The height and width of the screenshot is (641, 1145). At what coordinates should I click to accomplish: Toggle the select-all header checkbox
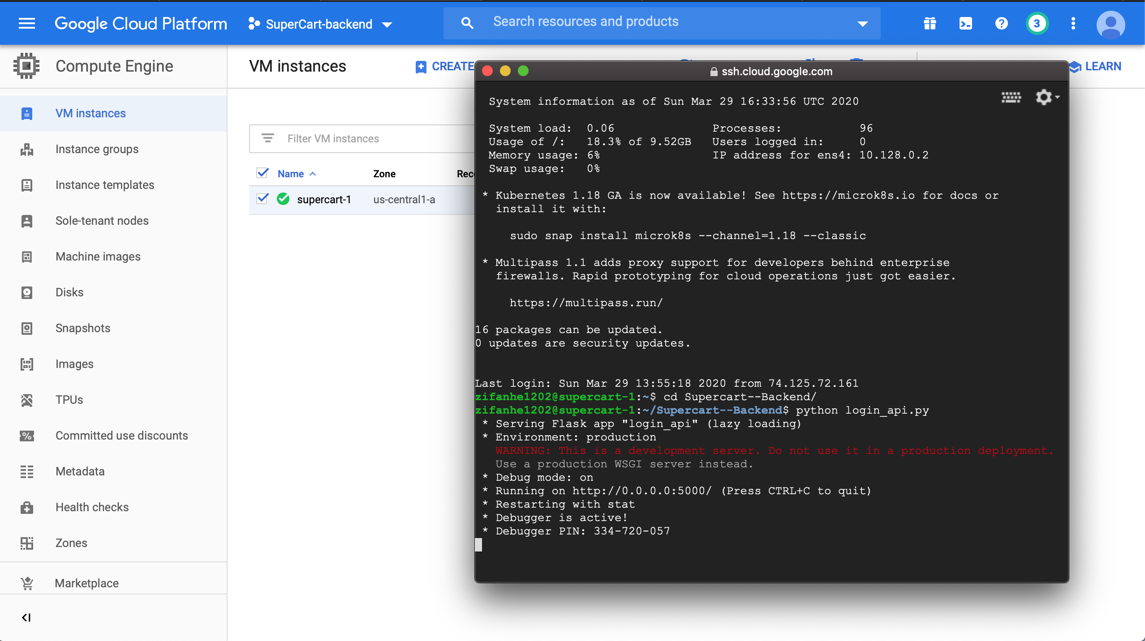click(x=263, y=173)
